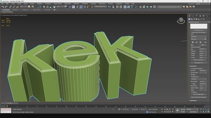This screenshot has width=211, height=118.
Task: Toggle Italic text style
Action: [196, 42]
